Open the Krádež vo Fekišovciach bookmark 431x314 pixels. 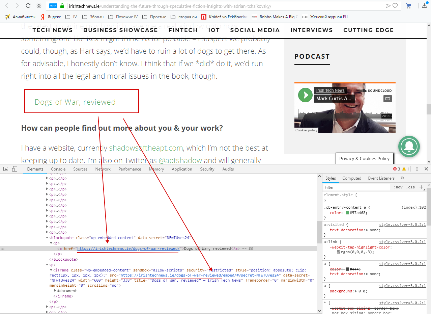coord(224,17)
